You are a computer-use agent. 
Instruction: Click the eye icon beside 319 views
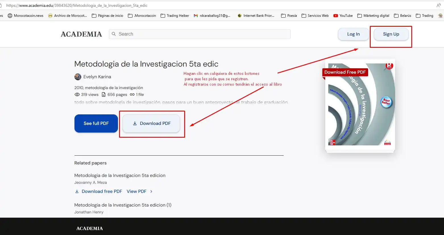[77, 94]
